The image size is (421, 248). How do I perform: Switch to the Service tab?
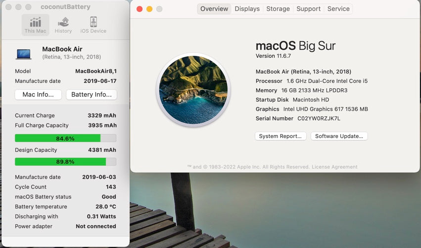pyautogui.click(x=338, y=9)
